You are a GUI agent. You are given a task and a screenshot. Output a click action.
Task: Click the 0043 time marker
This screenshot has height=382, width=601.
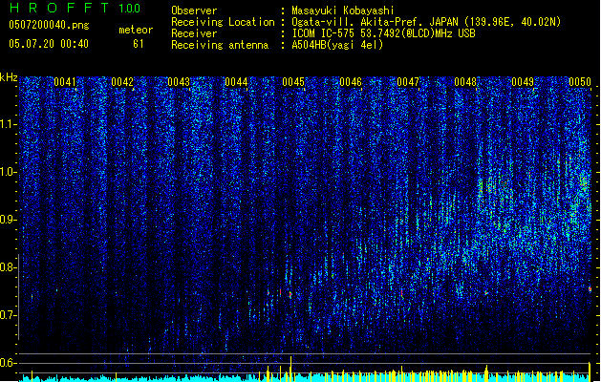click(179, 82)
